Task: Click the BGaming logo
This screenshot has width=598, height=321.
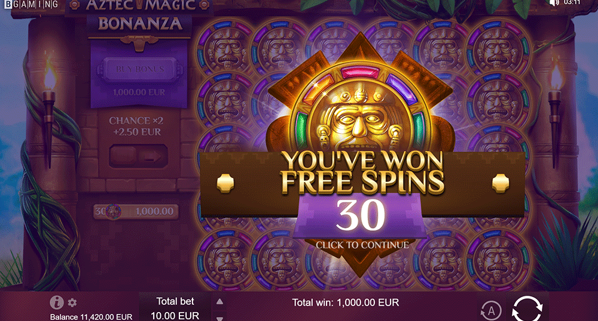Action: (31, 4)
